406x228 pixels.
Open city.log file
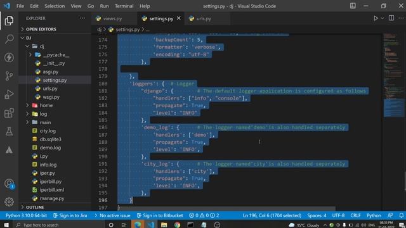[x=48, y=131]
